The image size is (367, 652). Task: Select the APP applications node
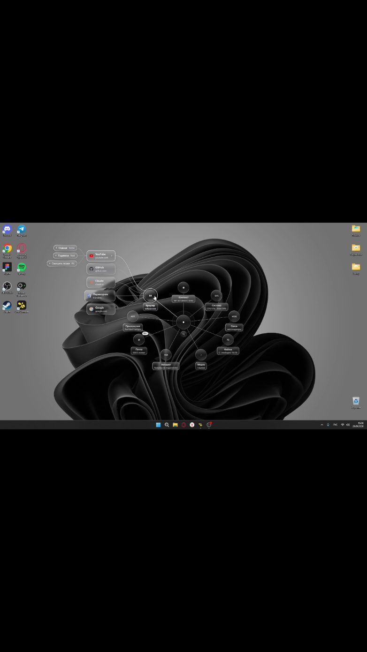click(133, 316)
